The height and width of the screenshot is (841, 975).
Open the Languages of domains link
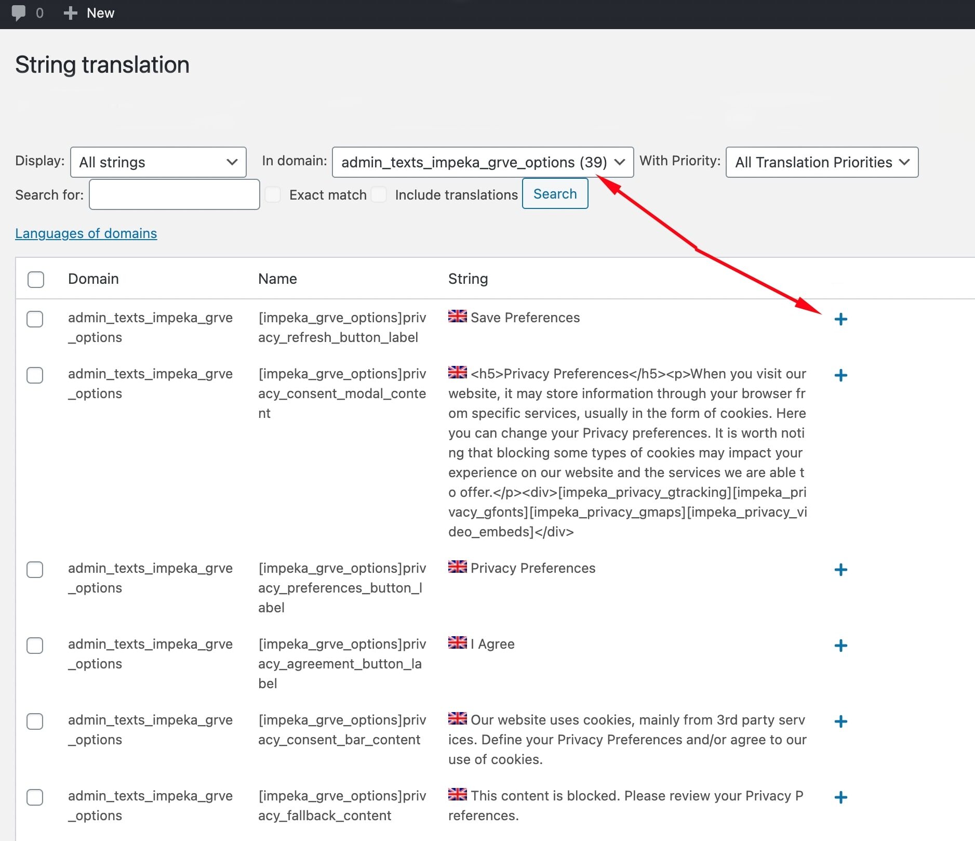[x=86, y=233]
